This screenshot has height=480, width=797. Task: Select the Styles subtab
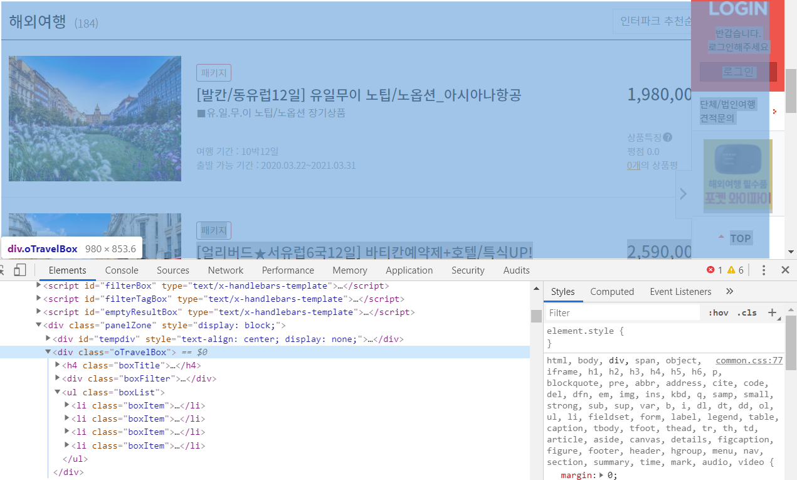pyautogui.click(x=562, y=291)
